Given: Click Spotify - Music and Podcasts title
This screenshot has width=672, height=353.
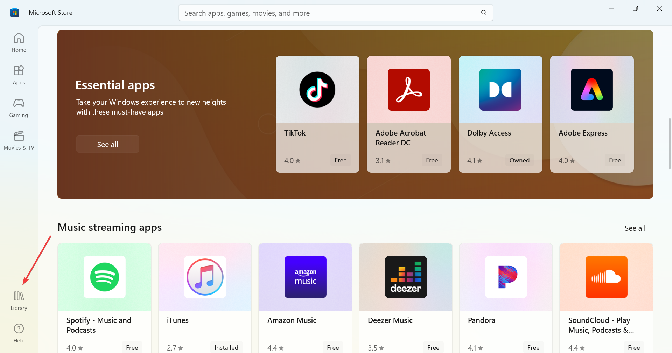Looking at the screenshot, I should [99, 325].
